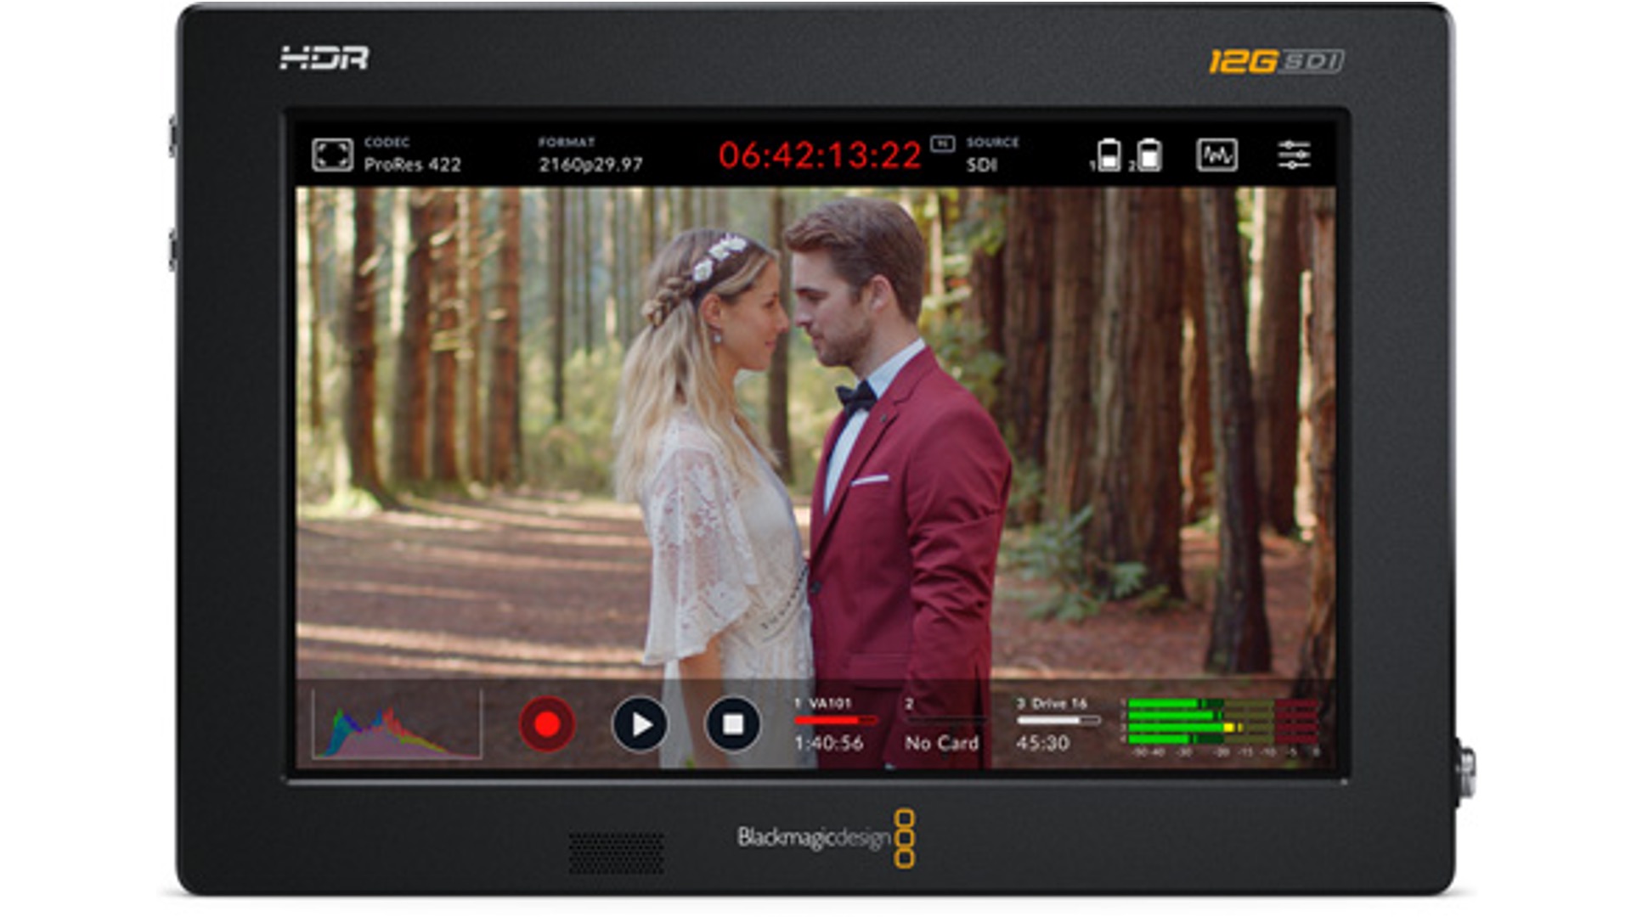Select storage slot 1 VA101
This screenshot has height=917, width=1631.
834,724
